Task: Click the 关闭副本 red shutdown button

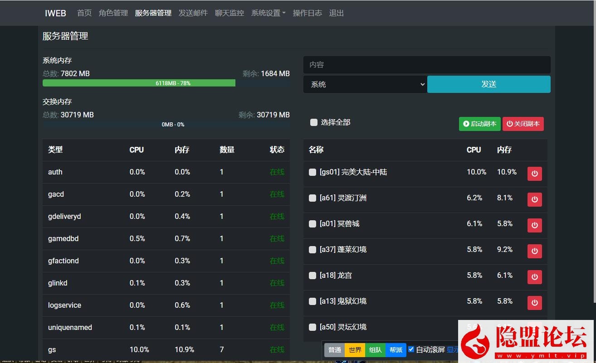Action: [x=523, y=124]
